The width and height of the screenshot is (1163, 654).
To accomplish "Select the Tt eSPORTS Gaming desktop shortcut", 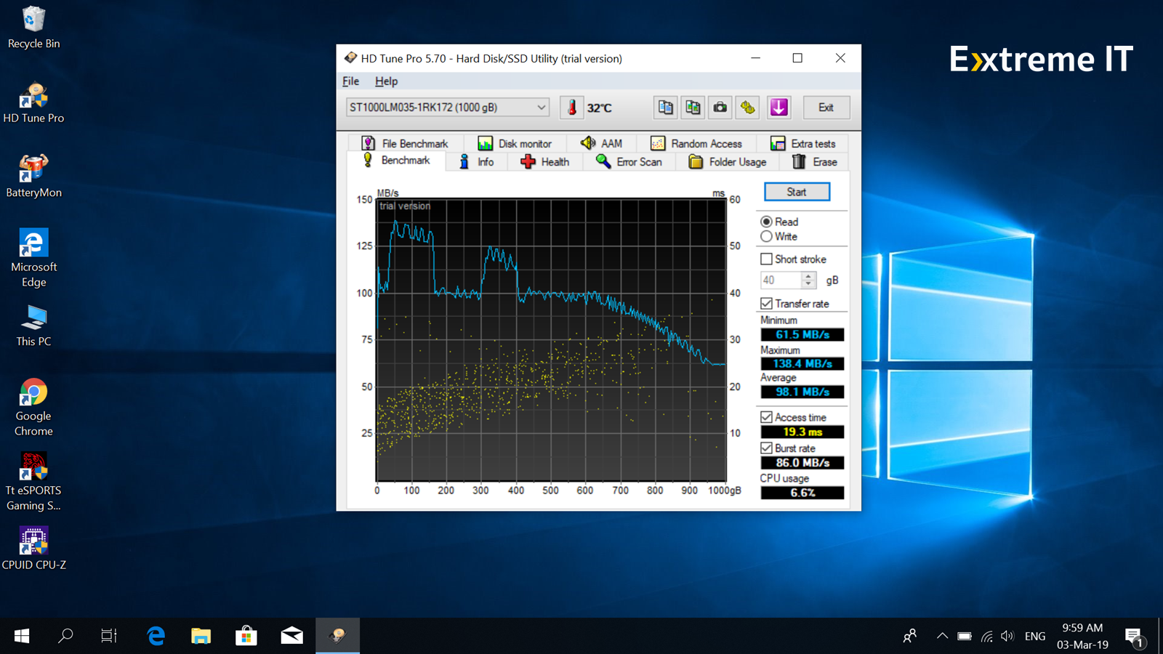I will pyautogui.click(x=33, y=481).
